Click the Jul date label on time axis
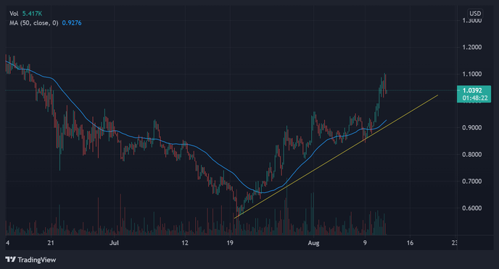 (114, 243)
